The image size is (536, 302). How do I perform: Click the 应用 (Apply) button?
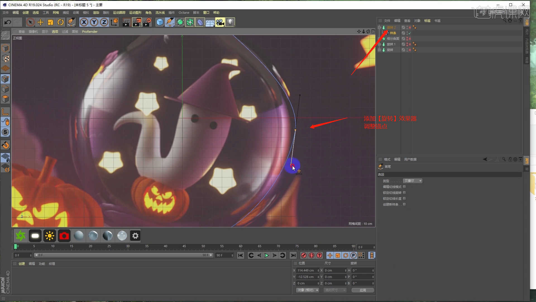pos(363,290)
